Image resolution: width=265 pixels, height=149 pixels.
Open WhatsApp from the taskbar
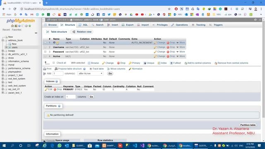[x=59, y=145]
